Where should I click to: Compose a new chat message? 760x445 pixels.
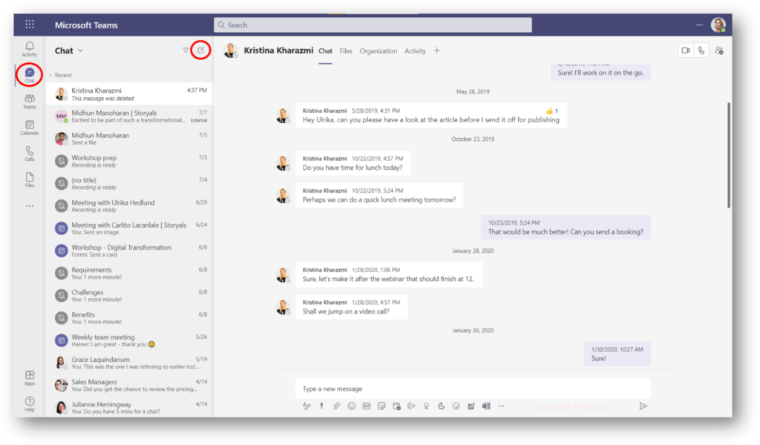tap(200, 50)
